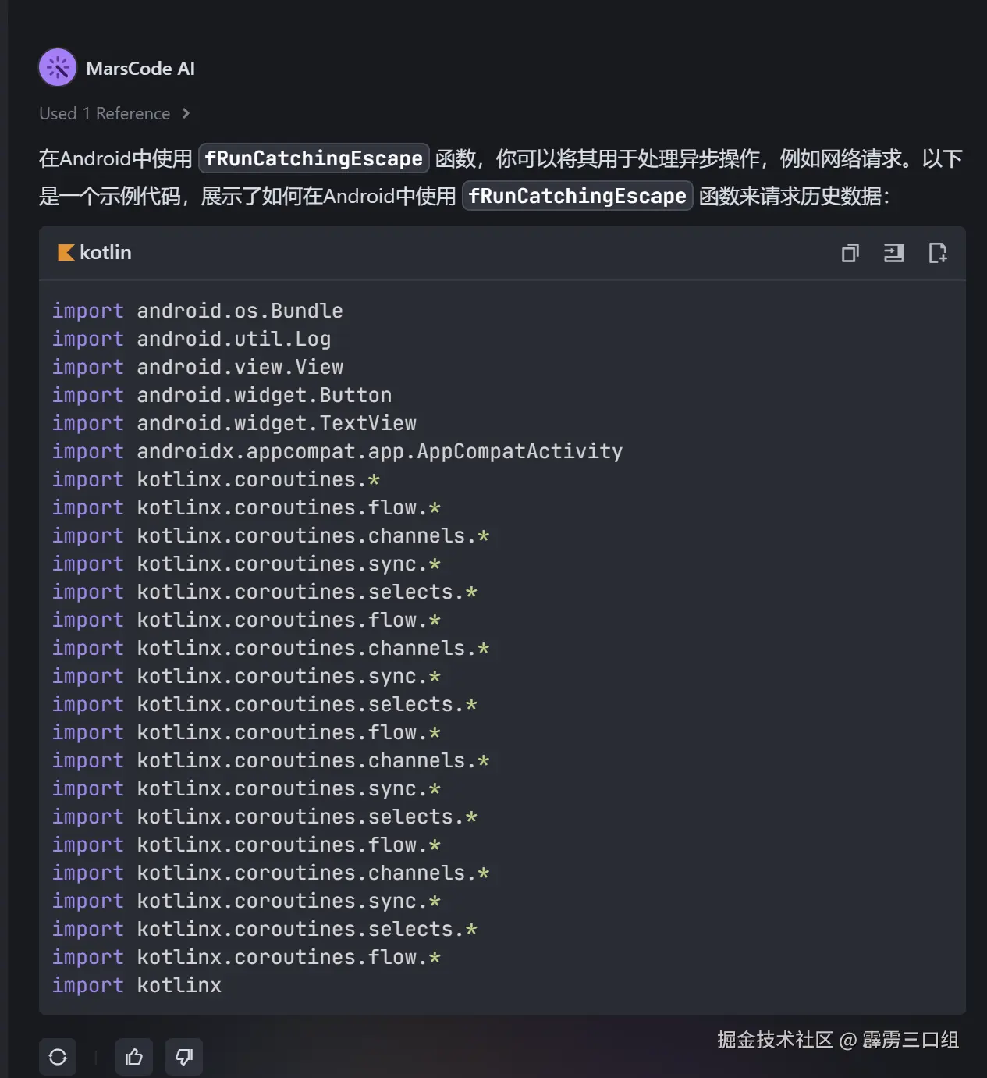
Task: Select the kotlin label in the code header
Action: click(x=106, y=252)
